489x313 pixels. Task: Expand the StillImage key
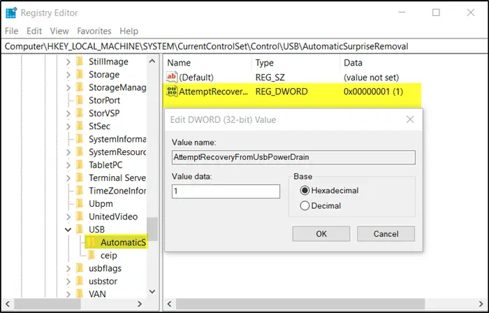[68, 61]
